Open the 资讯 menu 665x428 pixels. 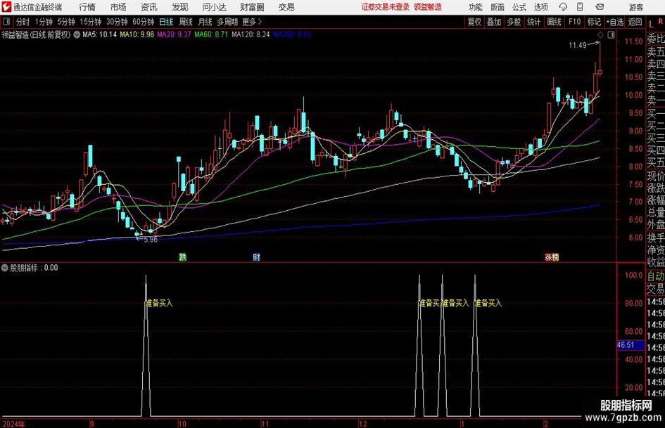pyautogui.click(x=149, y=7)
